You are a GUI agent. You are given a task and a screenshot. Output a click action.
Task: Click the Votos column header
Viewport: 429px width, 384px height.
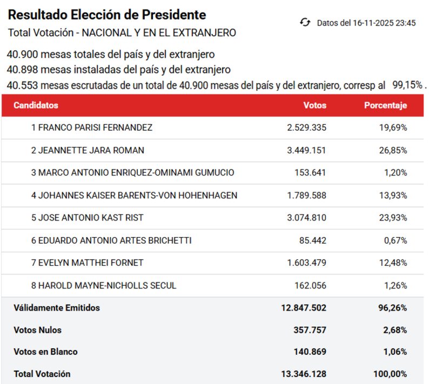315,105
